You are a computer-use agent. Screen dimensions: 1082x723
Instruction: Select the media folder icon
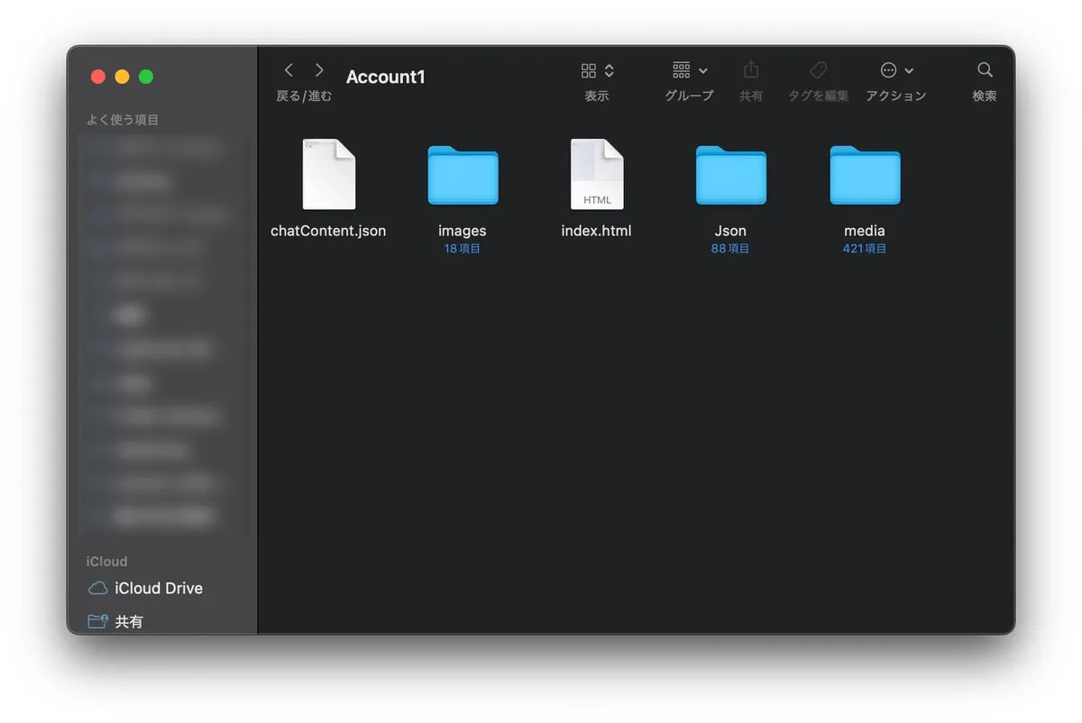tap(865, 175)
